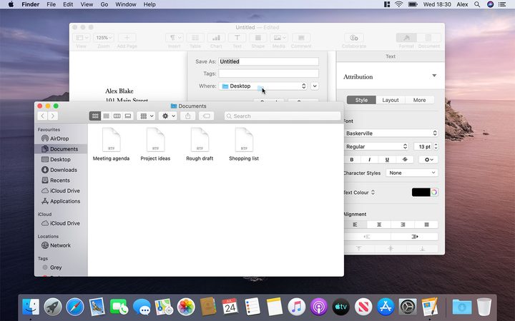Select Desktop in Finder sidebar

pyautogui.click(x=61, y=160)
